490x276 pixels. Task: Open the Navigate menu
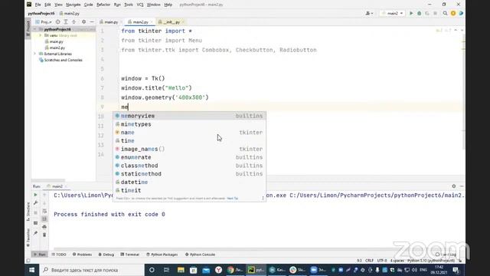tap(73, 5)
